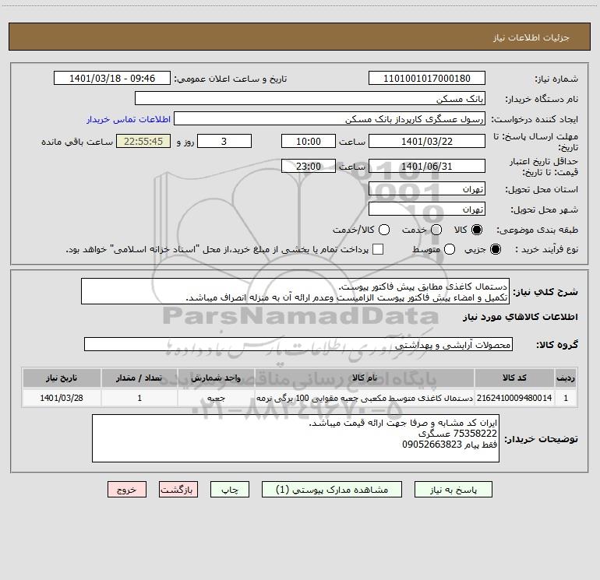The height and width of the screenshot is (580, 600).
Task: Click the نام کالا column header
Action: click(365, 378)
